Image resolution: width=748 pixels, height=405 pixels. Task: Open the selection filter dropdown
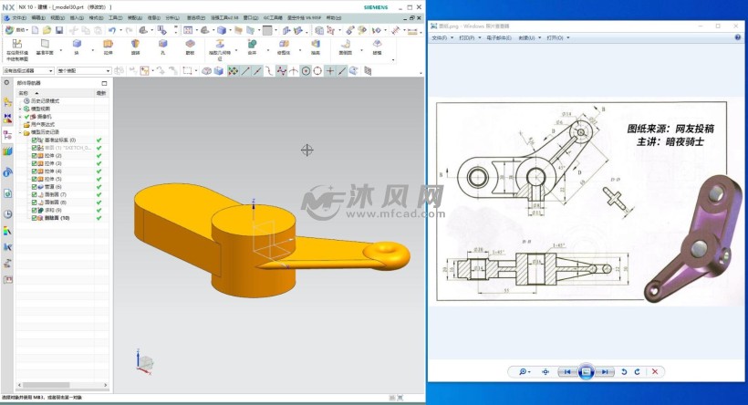pos(28,70)
